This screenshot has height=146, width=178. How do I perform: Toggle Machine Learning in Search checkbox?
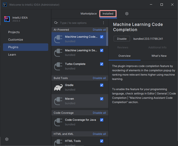(102, 50)
